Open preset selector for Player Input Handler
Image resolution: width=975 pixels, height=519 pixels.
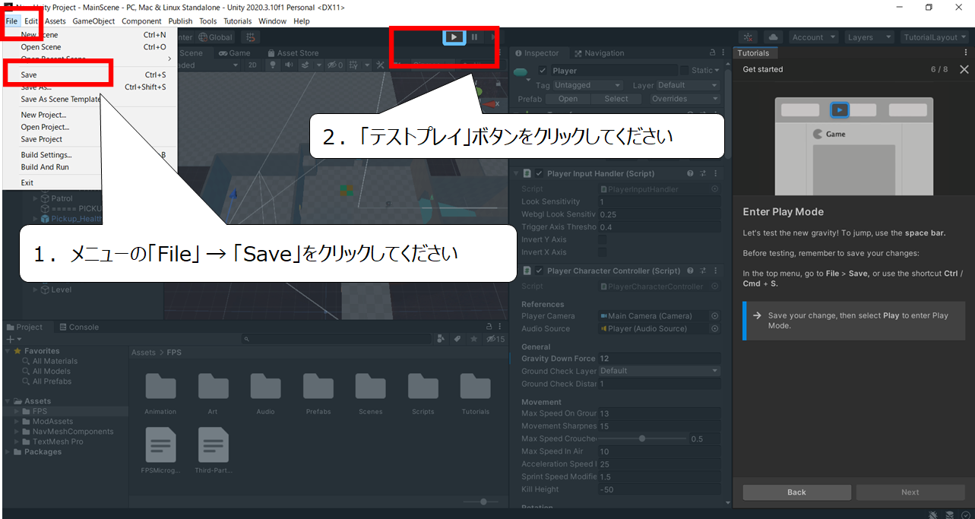click(703, 173)
